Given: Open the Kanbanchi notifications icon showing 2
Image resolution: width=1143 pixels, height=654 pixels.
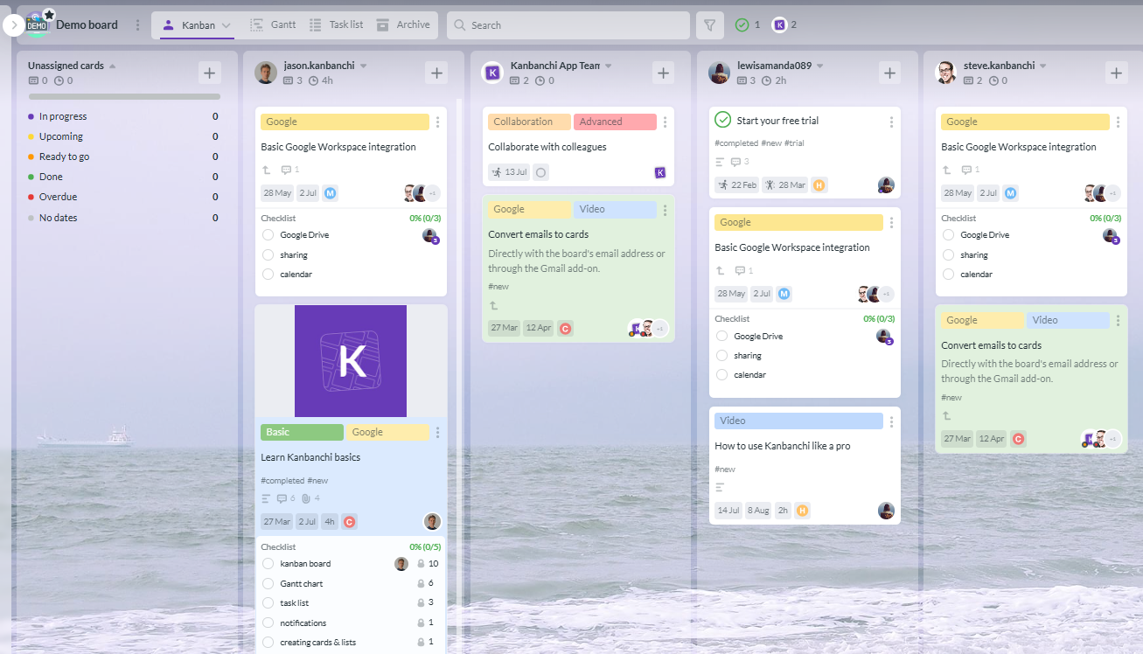Looking at the screenshot, I should (x=778, y=24).
